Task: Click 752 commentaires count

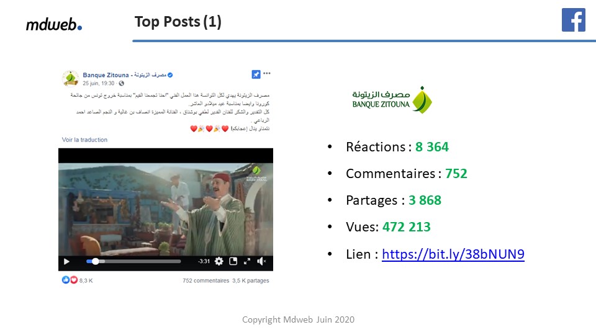Action: click(205, 280)
